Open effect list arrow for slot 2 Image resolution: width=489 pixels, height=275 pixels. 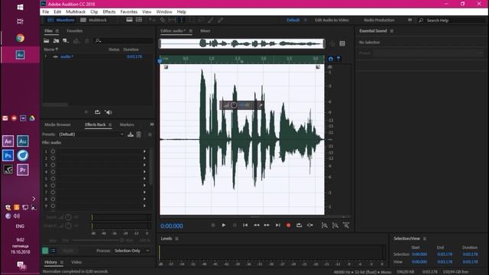pos(144,158)
